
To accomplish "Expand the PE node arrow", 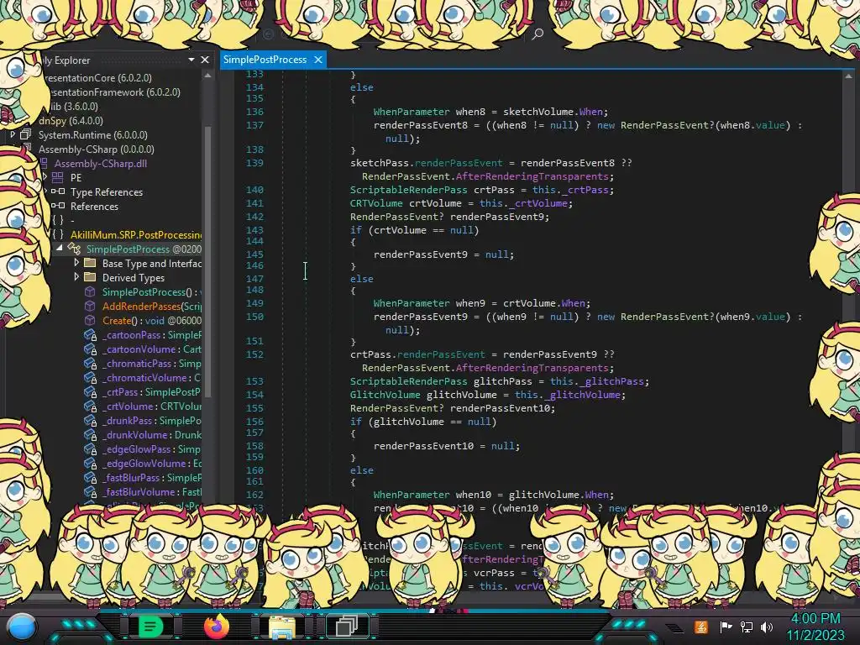I will click(45, 176).
